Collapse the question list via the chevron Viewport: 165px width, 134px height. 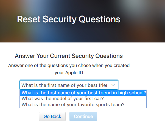click(113, 85)
